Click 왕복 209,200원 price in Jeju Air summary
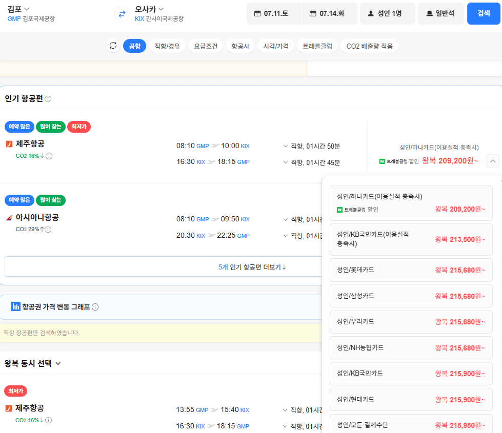 450,161
